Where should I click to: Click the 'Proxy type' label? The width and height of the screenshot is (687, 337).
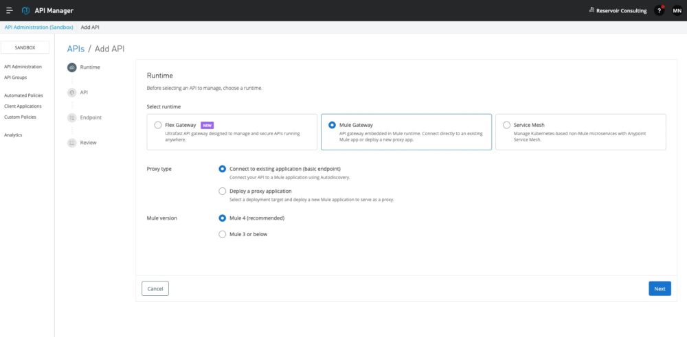tap(159, 169)
